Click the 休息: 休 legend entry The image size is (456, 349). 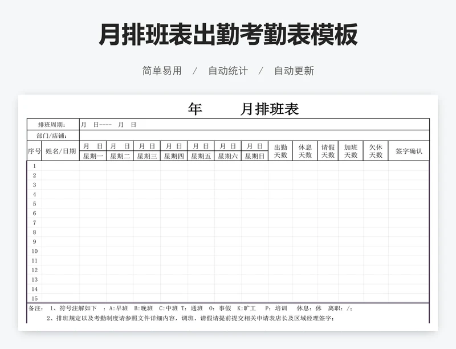coord(309,309)
